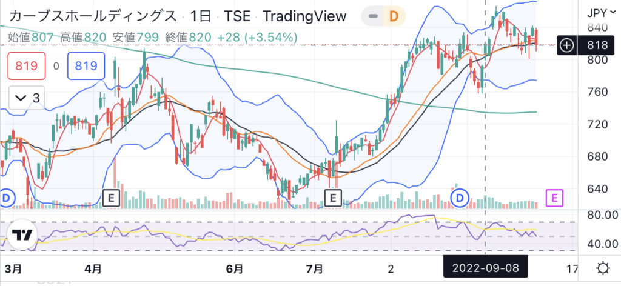The image size is (621, 286).
Task: Click the 終値 820 close value
Action: click(189, 37)
